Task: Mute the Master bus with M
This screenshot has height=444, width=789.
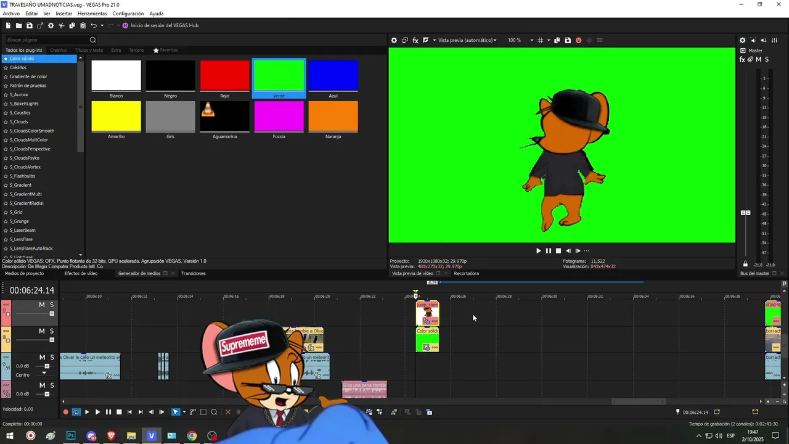Action: pyautogui.click(x=759, y=60)
